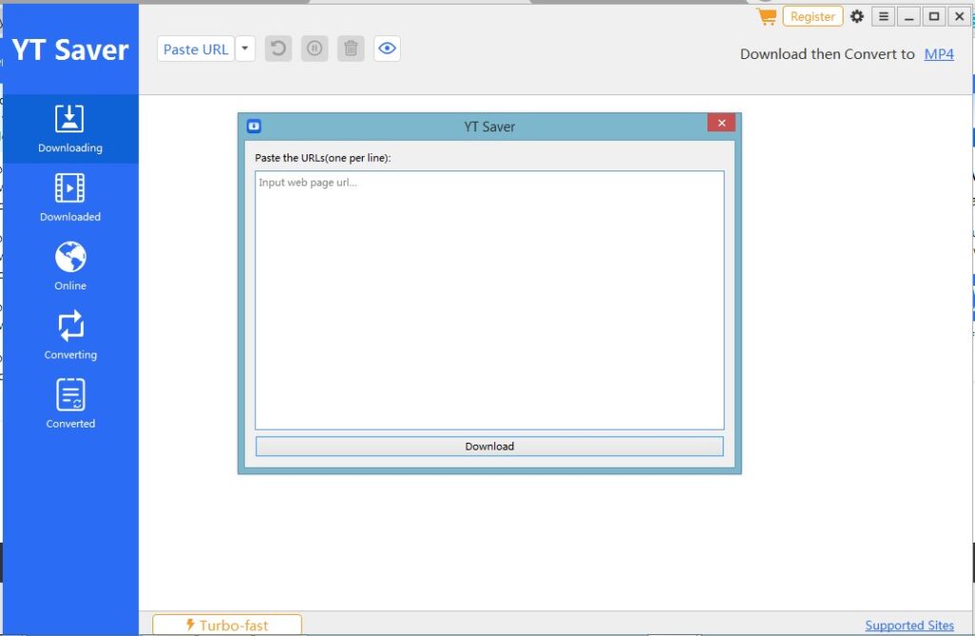Click the Register button
Viewport: 975px width, 636px height.
tap(813, 17)
